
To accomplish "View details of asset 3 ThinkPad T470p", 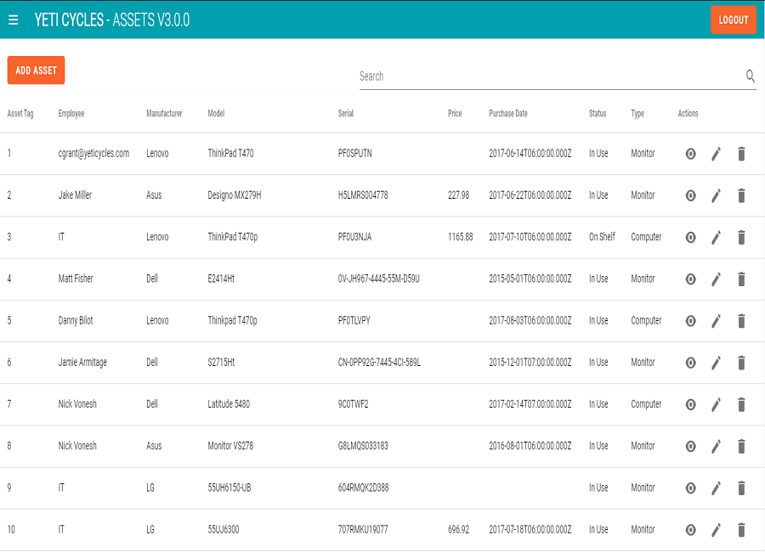I will (690, 238).
